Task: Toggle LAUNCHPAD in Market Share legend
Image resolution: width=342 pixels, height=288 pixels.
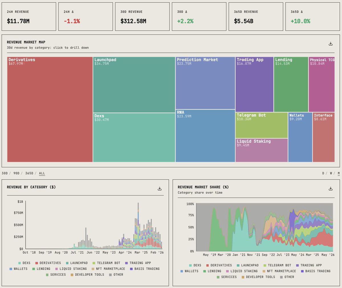Action: click(x=248, y=265)
